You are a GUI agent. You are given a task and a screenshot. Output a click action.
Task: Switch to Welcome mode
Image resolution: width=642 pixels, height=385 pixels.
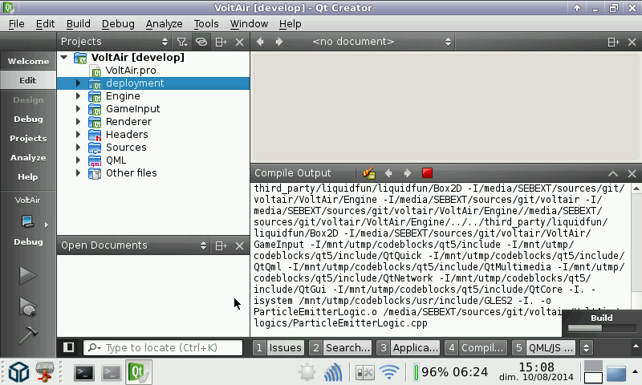28,62
